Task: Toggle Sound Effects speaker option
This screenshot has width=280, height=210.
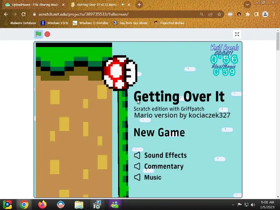Action: pyautogui.click(x=137, y=155)
